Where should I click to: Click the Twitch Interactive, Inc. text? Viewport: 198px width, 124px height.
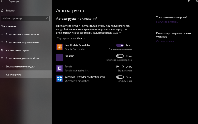tap(77, 70)
